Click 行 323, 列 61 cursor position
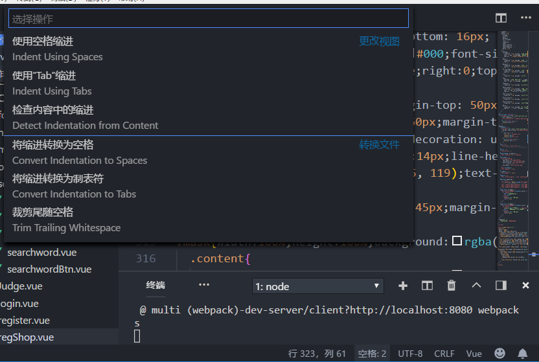The width and height of the screenshot is (539, 362). (x=317, y=354)
